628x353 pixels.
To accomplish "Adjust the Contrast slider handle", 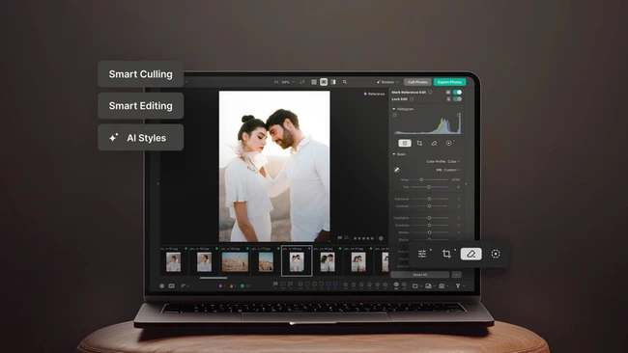I will (x=429, y=206).
